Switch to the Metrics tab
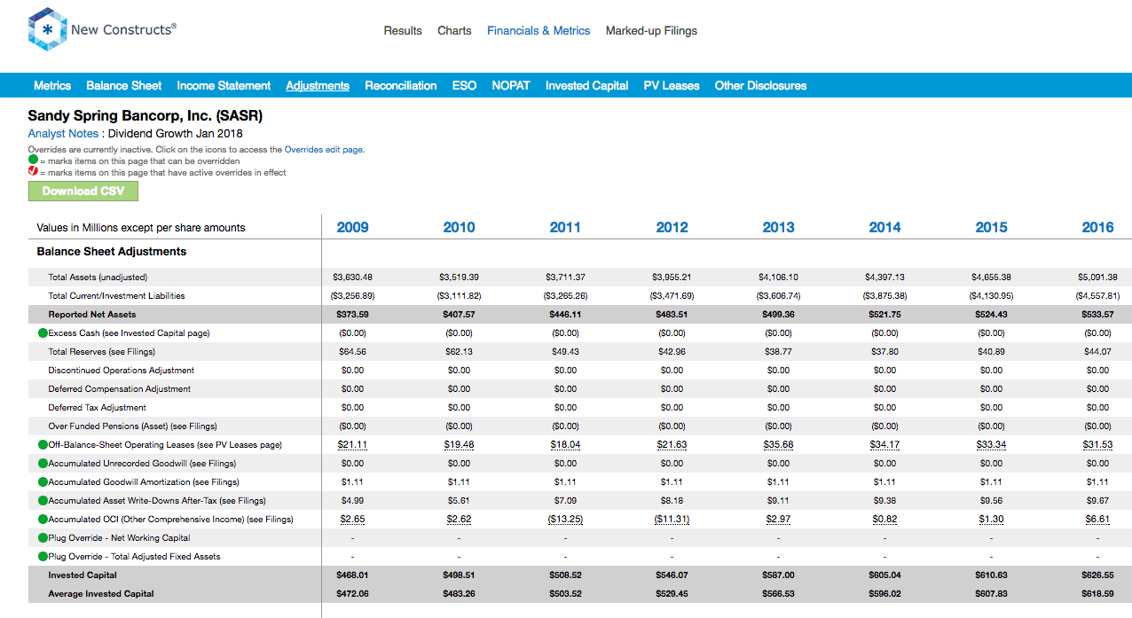 [x=52, y=86]
